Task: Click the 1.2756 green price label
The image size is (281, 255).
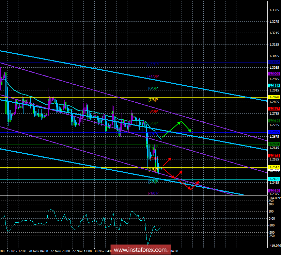Action: tap(274, 121)
